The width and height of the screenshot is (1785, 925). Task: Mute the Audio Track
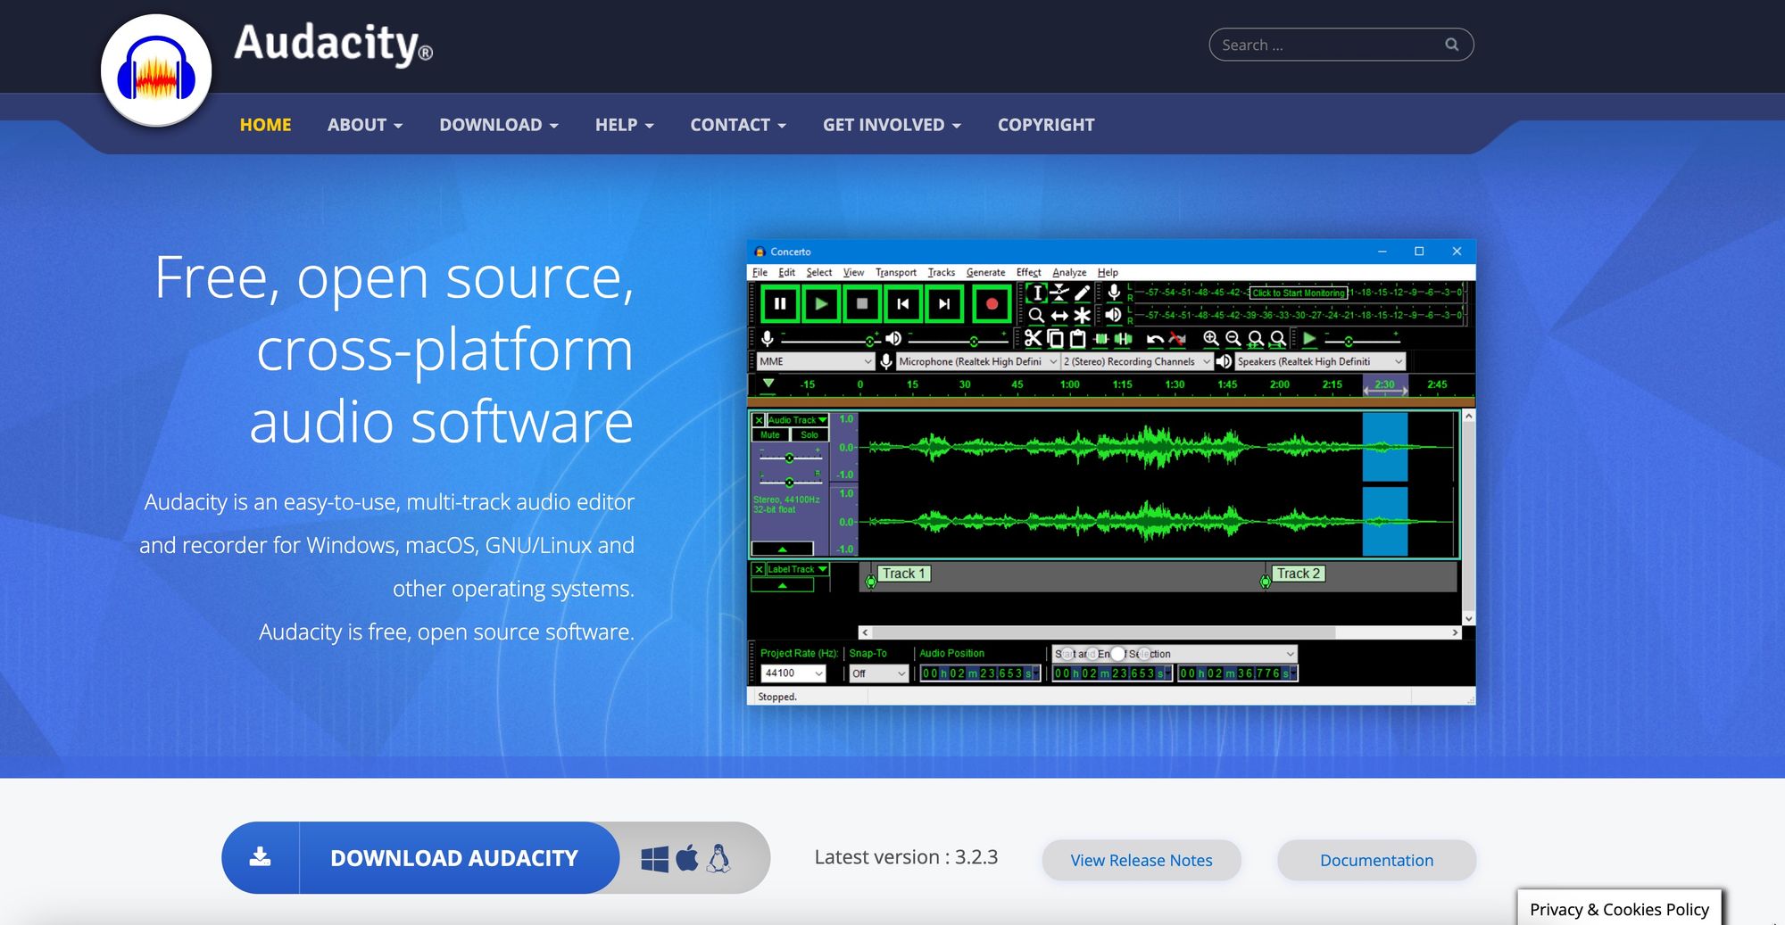[769, 434]
